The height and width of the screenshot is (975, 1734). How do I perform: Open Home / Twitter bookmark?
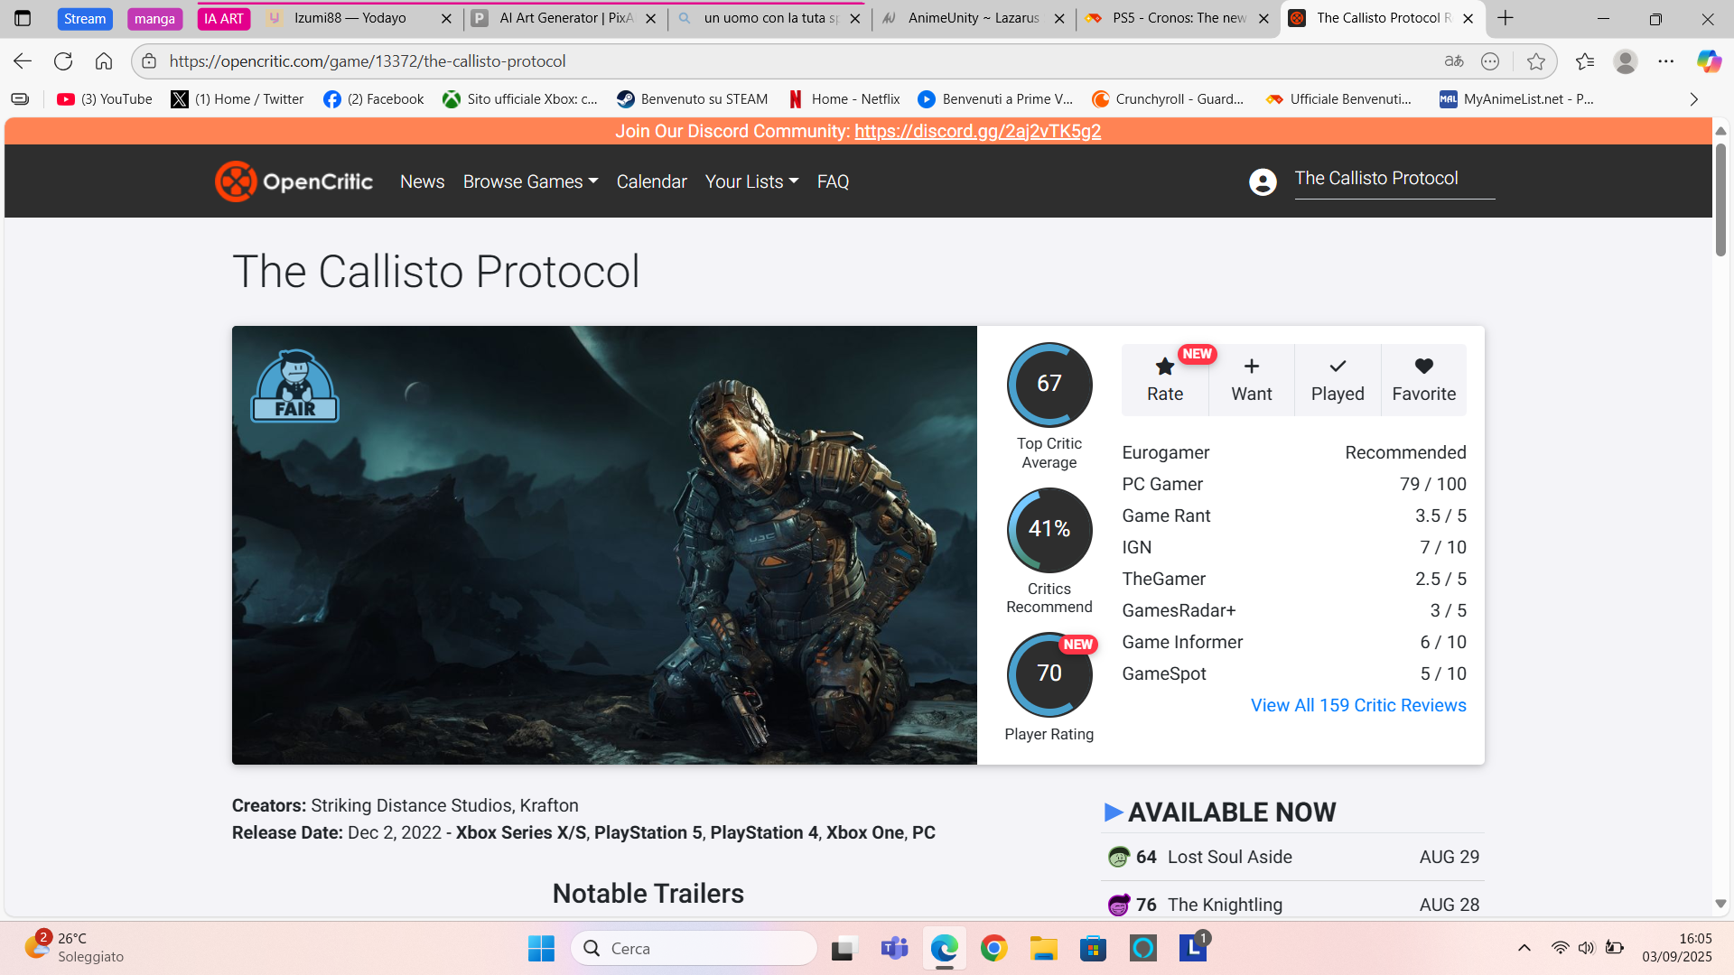238,99
